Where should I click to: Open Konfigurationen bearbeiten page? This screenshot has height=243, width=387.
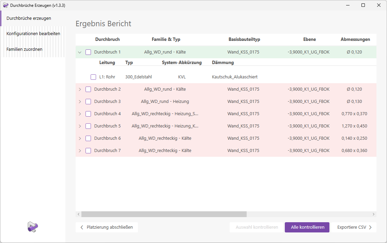tap(33, 34)
